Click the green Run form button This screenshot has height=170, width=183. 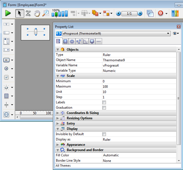[8, 13]
